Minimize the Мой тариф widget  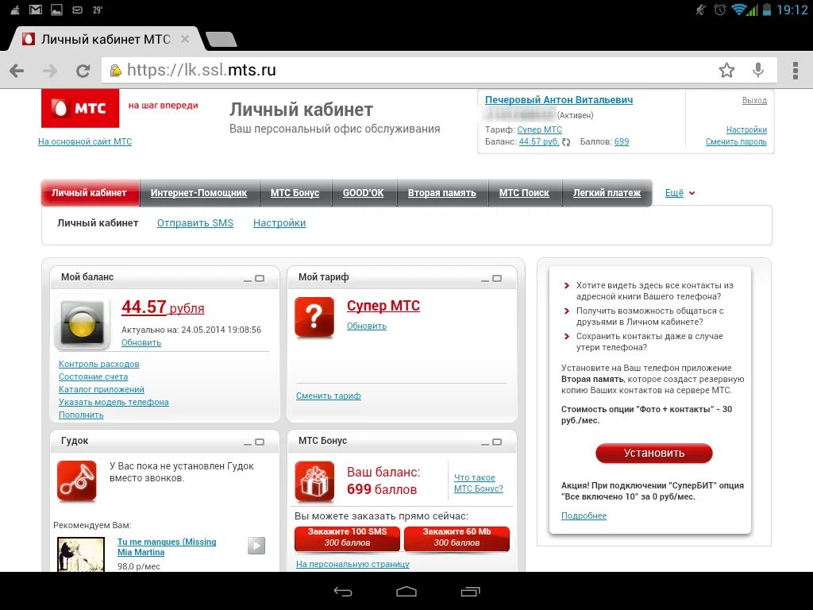click(485, 279)
